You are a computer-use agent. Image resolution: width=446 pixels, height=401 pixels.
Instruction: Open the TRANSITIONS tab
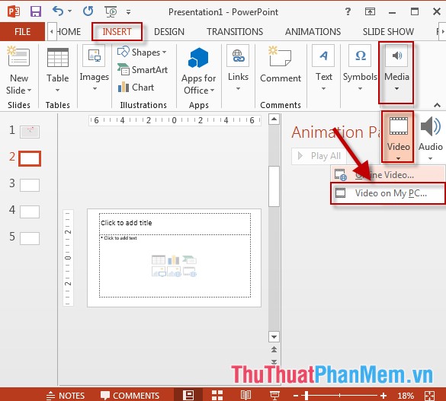pyautogui.click(x=235, y=31)
